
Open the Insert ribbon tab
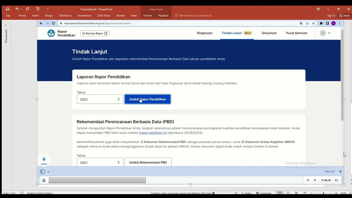pos(35,16)
